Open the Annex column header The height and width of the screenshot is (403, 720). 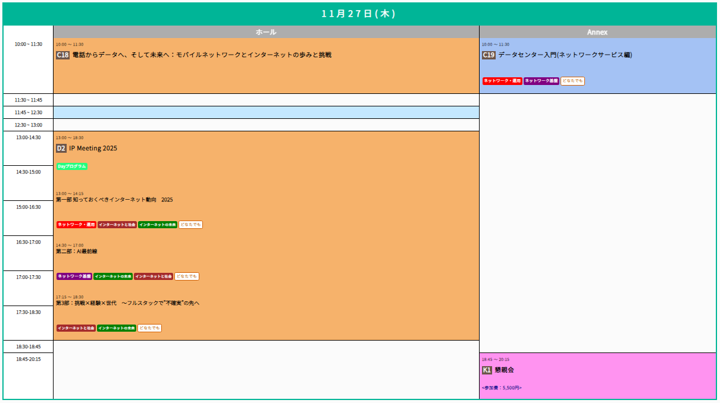pyautogui.click(x=597, y=32)
